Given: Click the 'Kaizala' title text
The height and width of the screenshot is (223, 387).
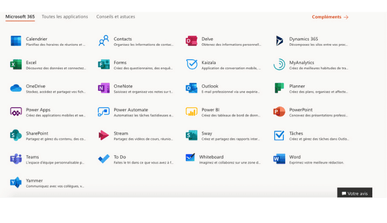Looking at the screenshot, I should click(208, 63).
